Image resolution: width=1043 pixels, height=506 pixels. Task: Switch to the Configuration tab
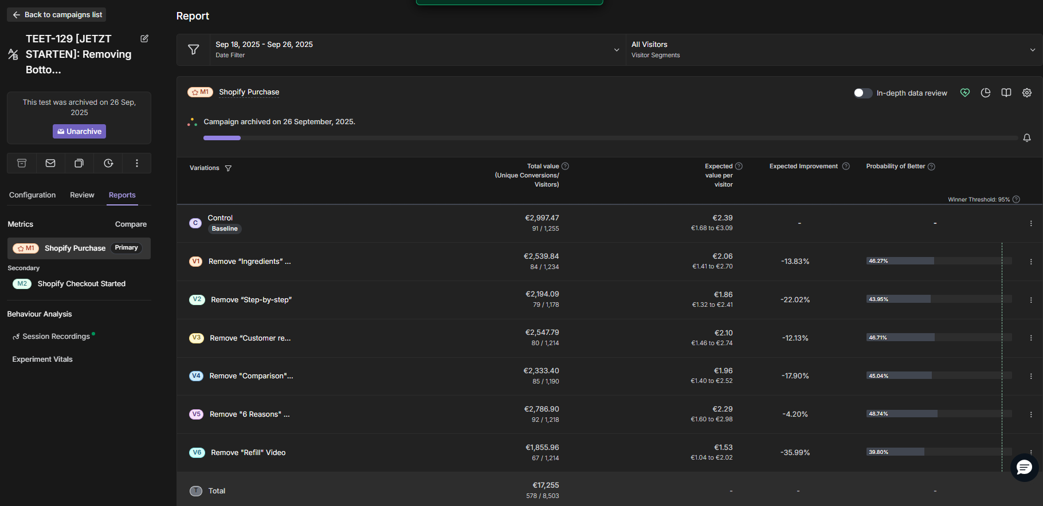32,195
